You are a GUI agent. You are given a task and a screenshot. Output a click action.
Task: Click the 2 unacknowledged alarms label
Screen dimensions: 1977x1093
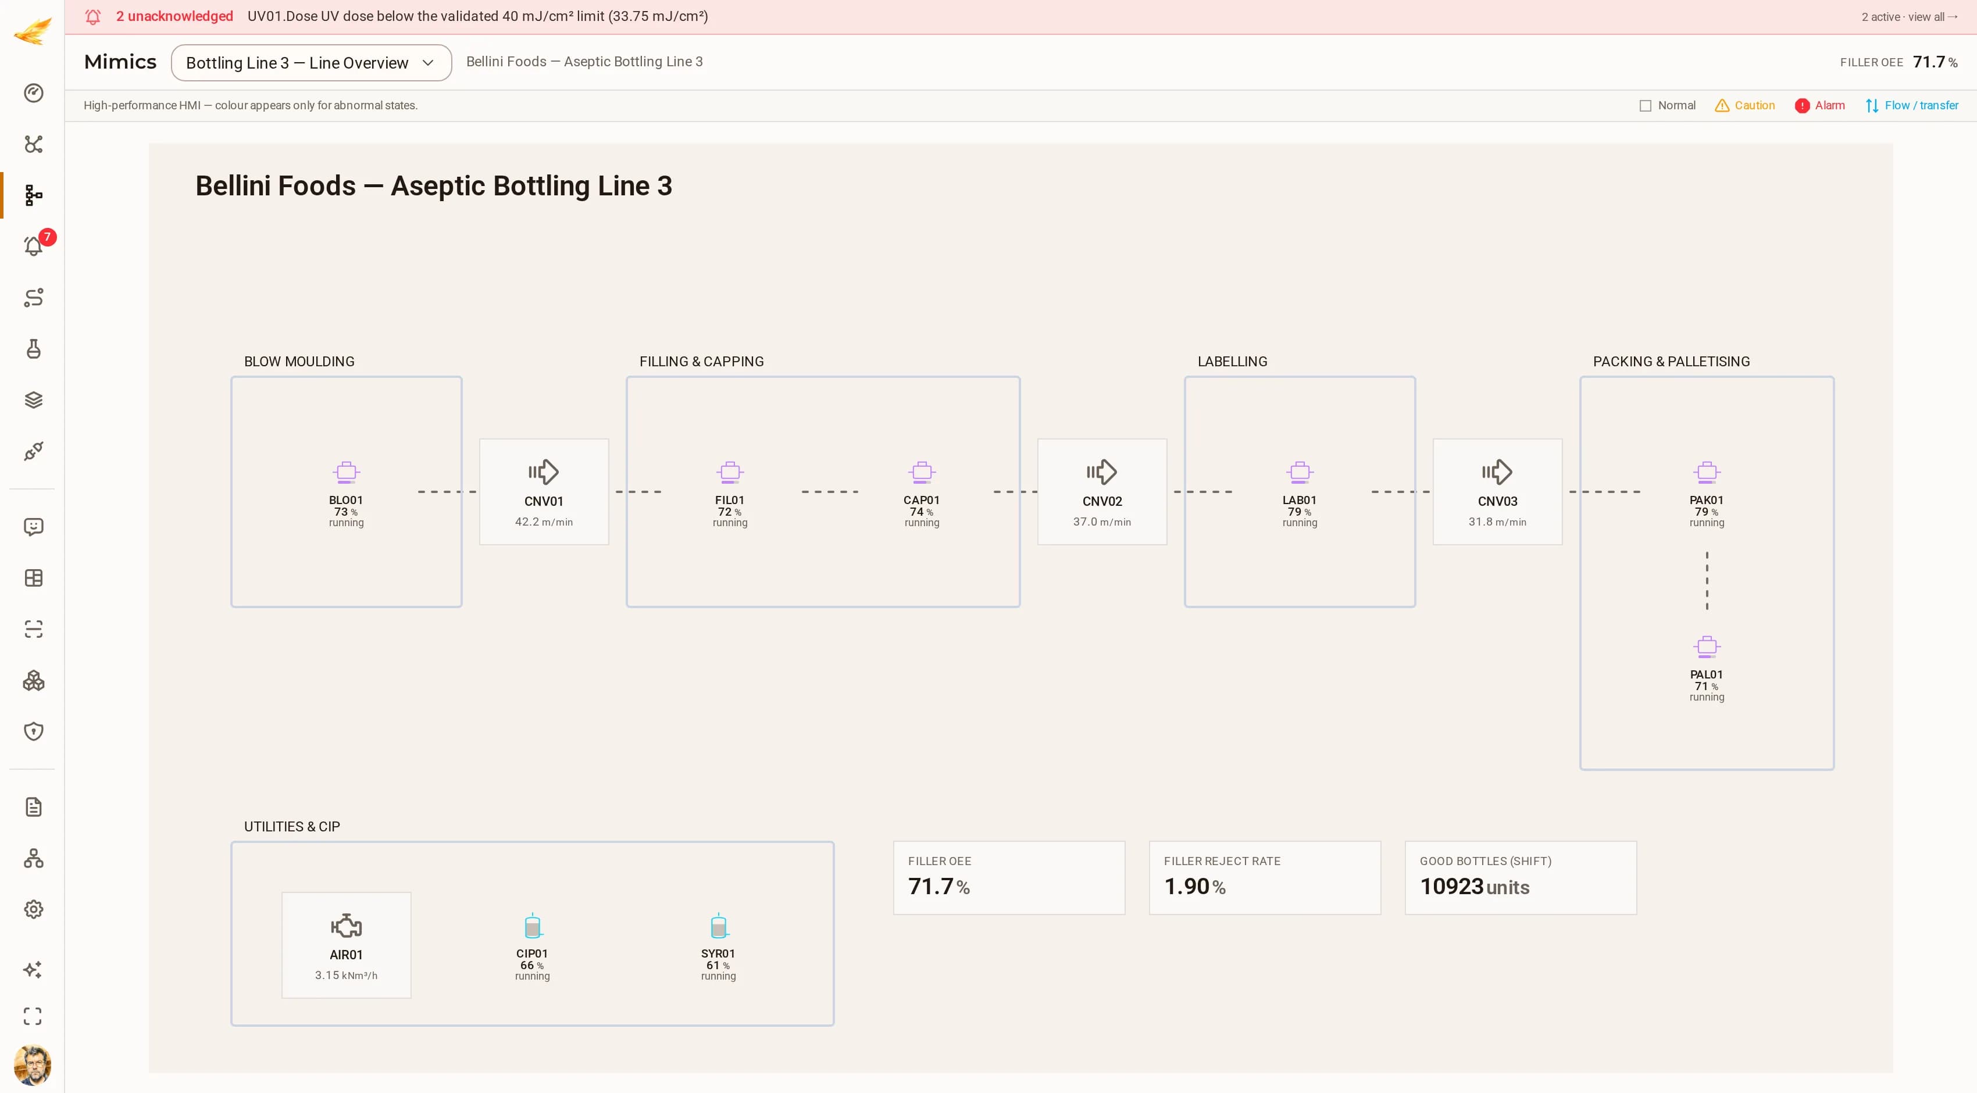coord(174,16)
